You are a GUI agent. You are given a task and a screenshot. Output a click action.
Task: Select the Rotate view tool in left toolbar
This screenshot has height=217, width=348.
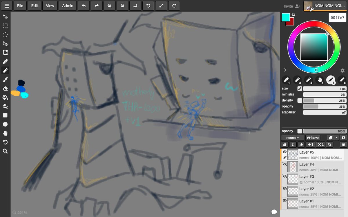(x=5, y=142)
